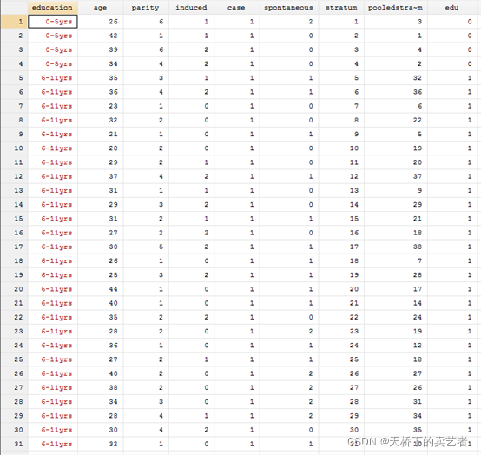This screenshot has width=481, height=455.
Task: Click education cell 0-5yrs in row 1
Action: pos(53,22)
